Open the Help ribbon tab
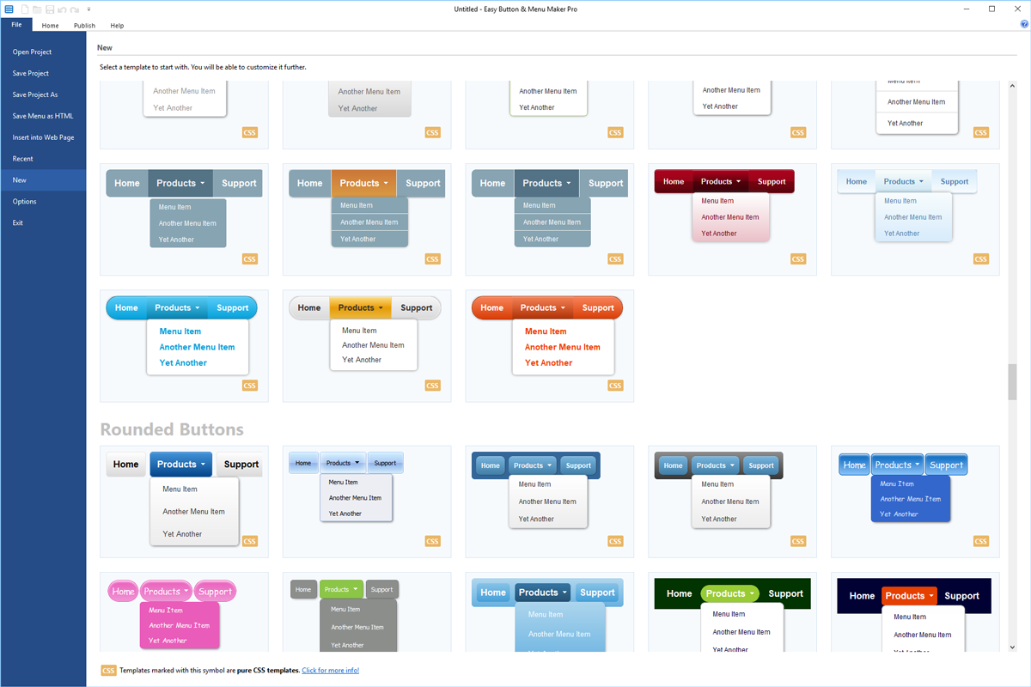Screen dimensions: 1031x687 pyautogui.click(x=117, y=26)
